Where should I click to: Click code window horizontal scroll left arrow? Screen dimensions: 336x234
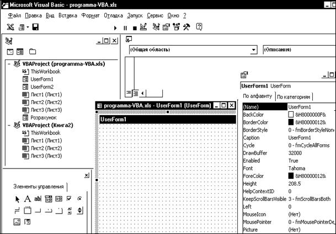point(143,93)
